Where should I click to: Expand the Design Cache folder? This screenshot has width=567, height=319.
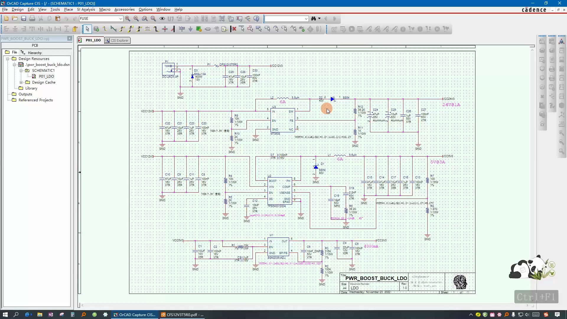21,82
